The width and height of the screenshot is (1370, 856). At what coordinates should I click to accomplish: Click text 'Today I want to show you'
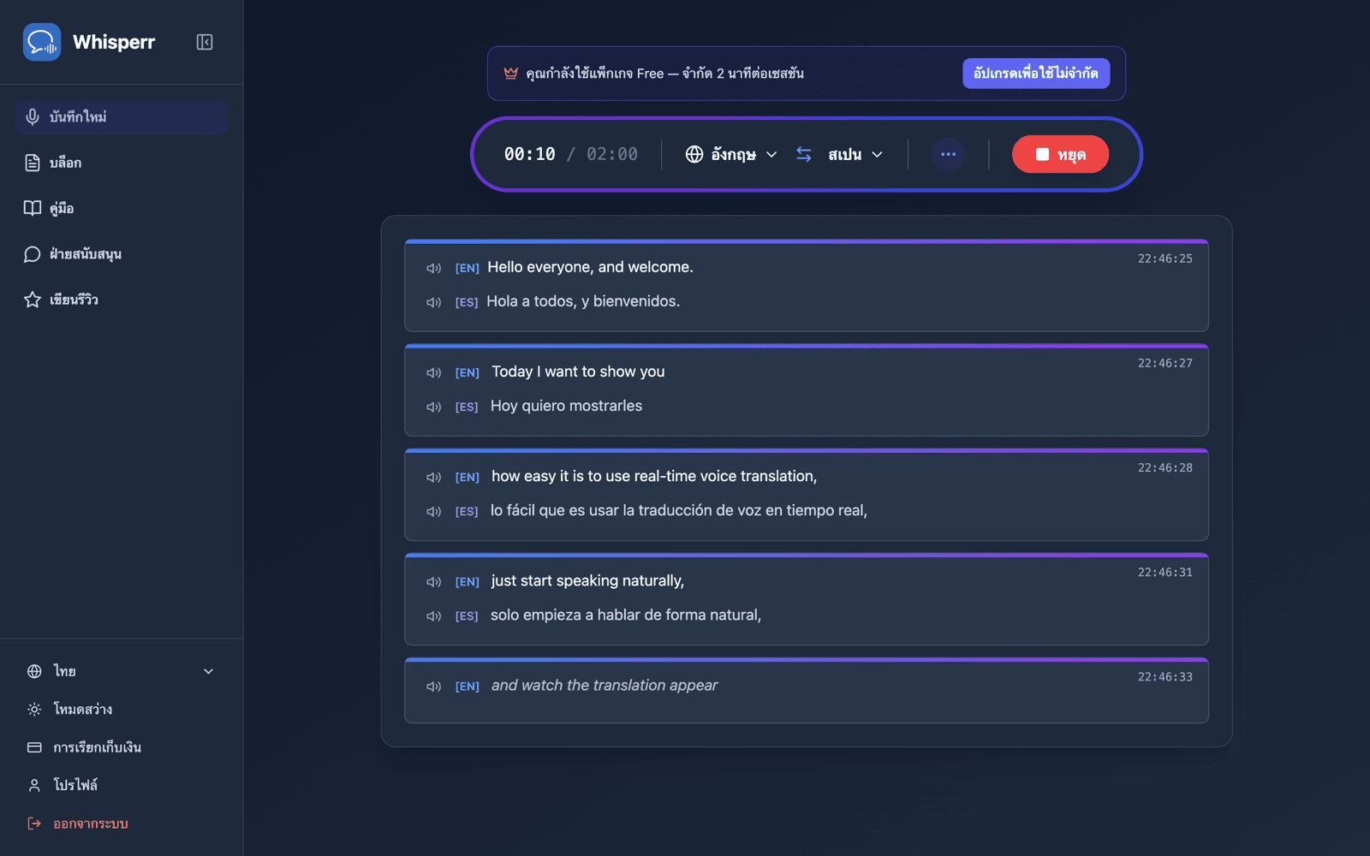coord(578,372)
